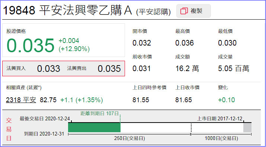
Task: Click the 上日收市價 label
Action: click(x=187, y=88)
